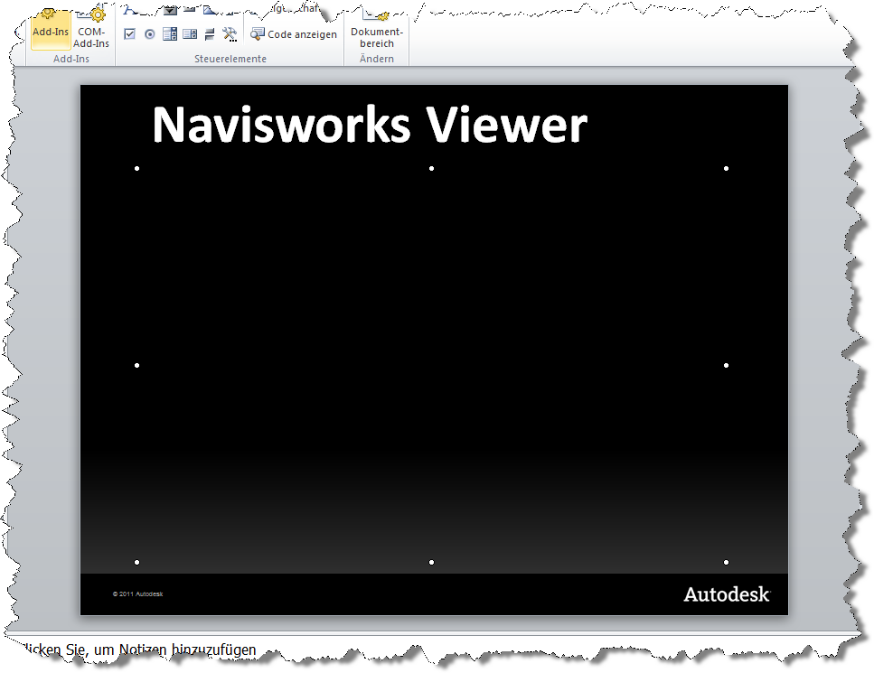Select the toggle button control tool
The width and height of the screenshot is (874, 673).
210,34
